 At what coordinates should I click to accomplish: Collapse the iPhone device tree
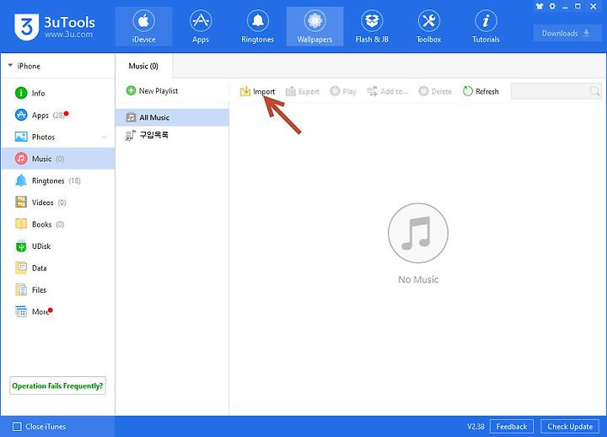(x=10, y=66)
